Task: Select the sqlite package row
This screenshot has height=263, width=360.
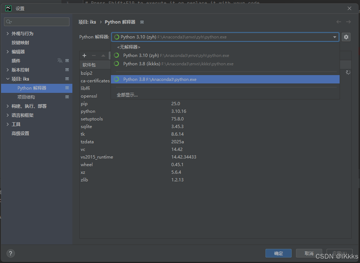Action: 215,127
